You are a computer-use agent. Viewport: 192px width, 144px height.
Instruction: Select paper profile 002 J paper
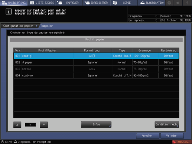(x=96, y=62)
